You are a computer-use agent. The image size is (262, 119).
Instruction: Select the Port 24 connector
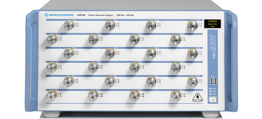pyautogui.click(x=192, y=25)
